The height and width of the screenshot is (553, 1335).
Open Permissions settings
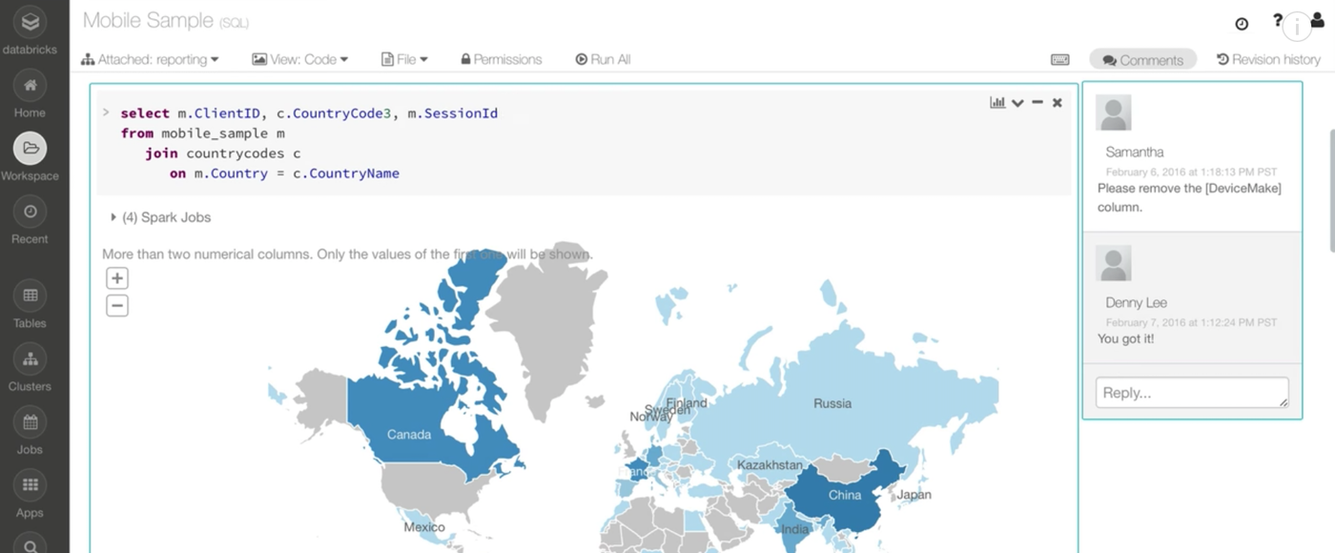pos(501,59)
